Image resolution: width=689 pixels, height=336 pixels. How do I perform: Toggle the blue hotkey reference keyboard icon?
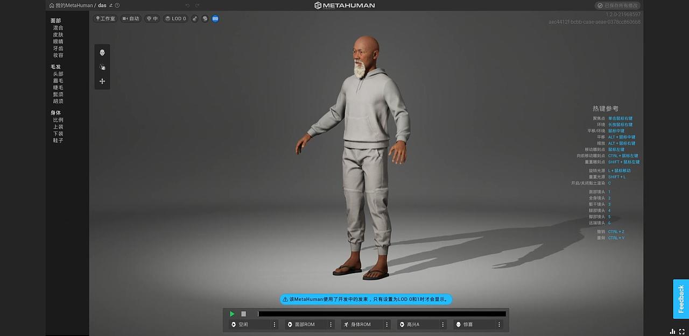pyautogui.click(x=215, y=18)
